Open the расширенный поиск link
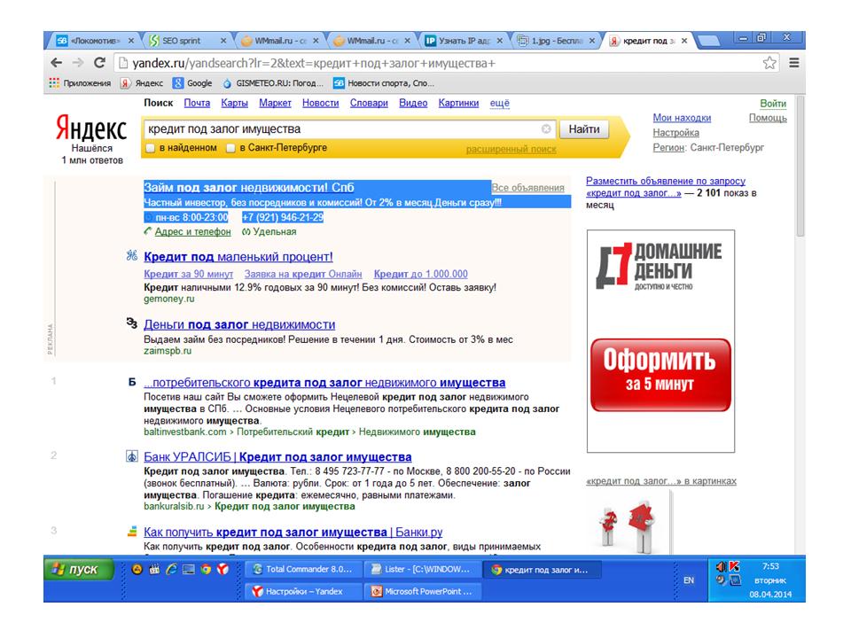 coord(511,149)
